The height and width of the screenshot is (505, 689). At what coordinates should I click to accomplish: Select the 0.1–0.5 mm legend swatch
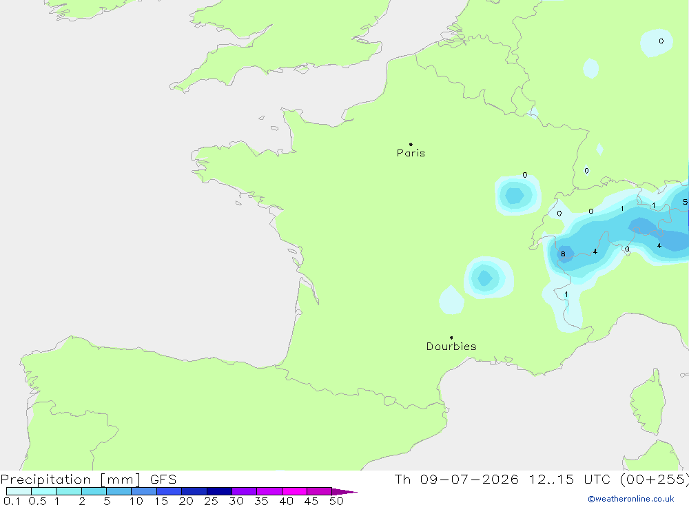[19, 491]
